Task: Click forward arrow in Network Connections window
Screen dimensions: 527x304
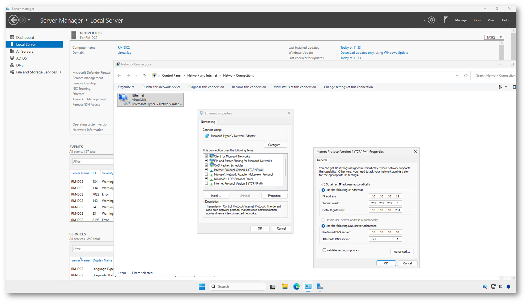Action: (128, 75)
